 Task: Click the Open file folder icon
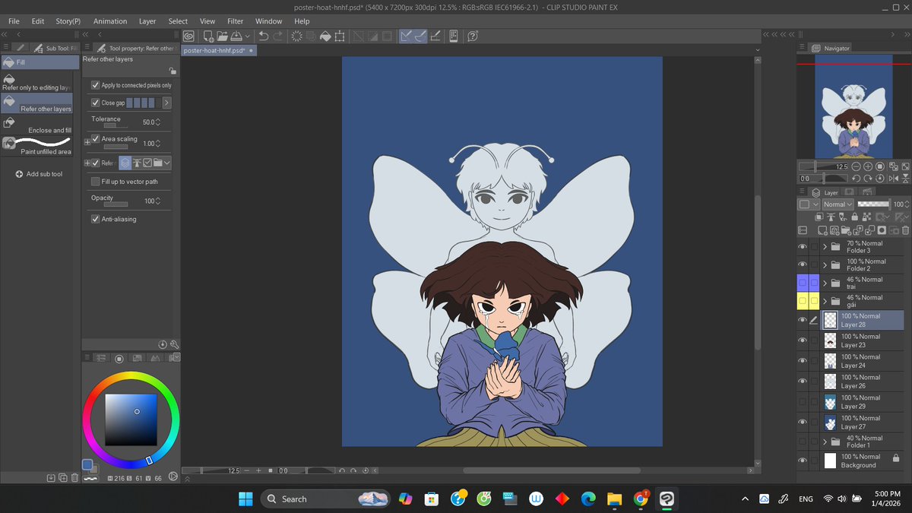pos(223,36)
